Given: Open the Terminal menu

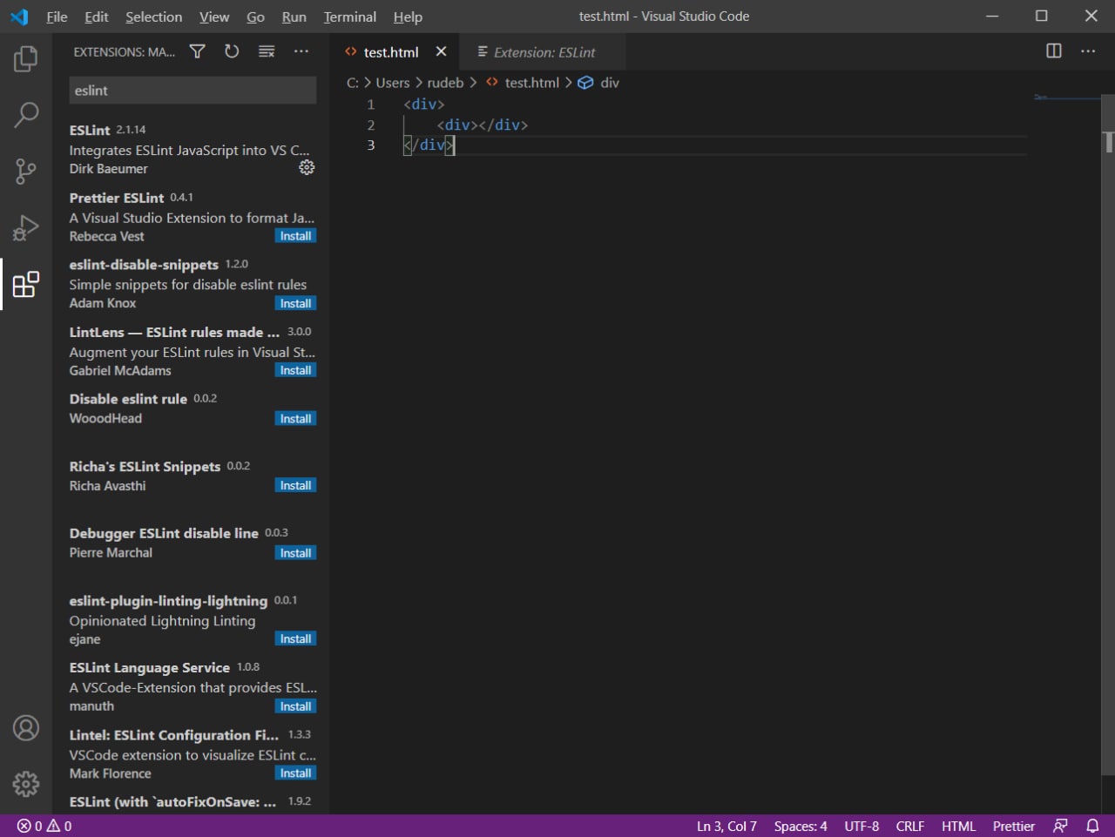Looking at the screenshot, I should click(x=350, y=17).
